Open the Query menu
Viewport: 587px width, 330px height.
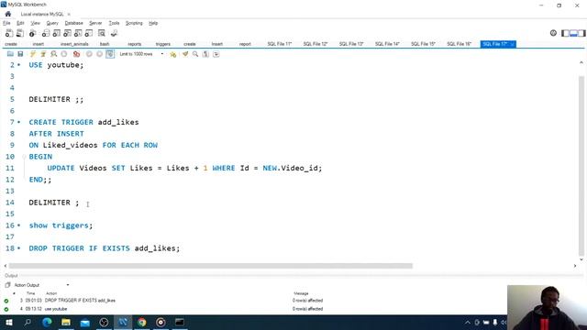[52, 23]
